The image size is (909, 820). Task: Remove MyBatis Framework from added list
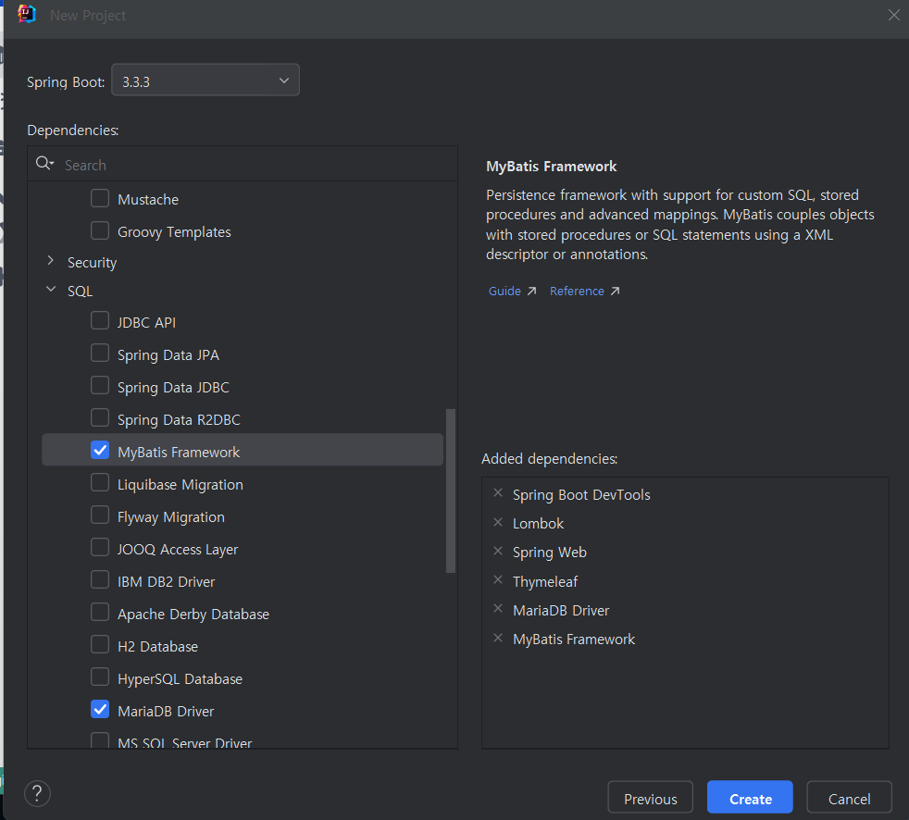[x=498, y=639]
